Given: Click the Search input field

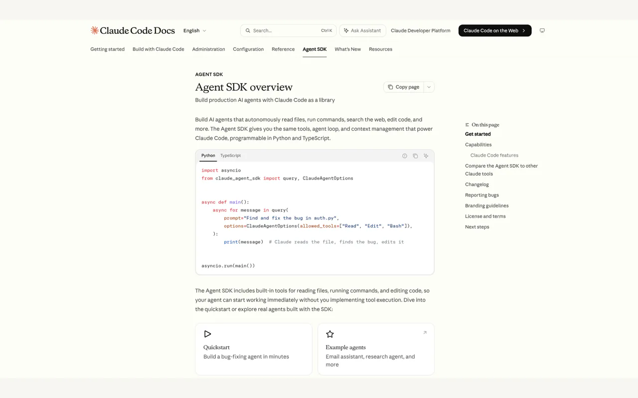Looking at the screenshot, I should point(288,31).
